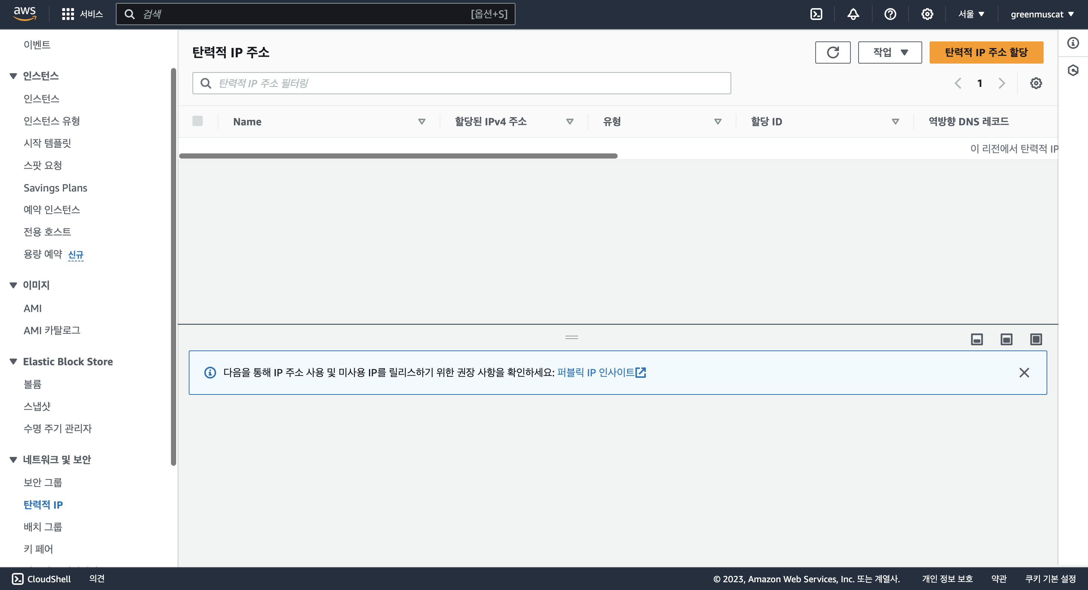Collapse the 이미지 sidebar section
Viewport: 1088px width, 590px height.
tap(13, 285)
